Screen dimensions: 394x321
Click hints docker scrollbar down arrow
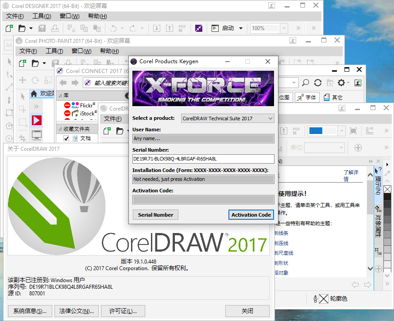click(370, 268)
